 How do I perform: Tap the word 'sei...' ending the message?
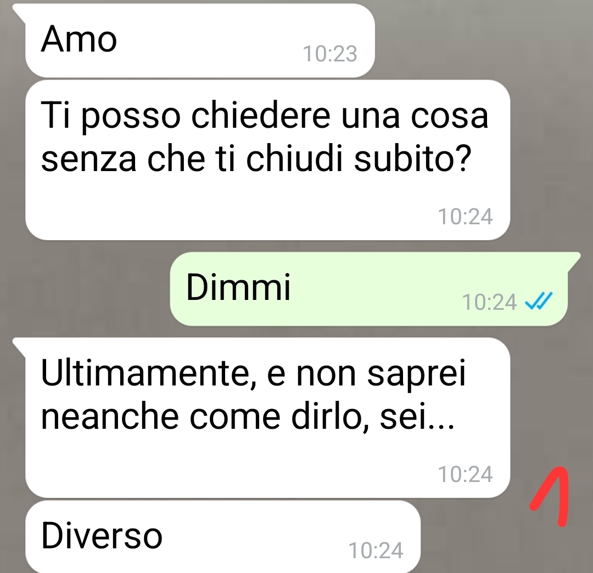tap(417, 417)
